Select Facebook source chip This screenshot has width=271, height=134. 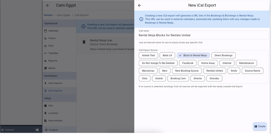coord(188,63)
